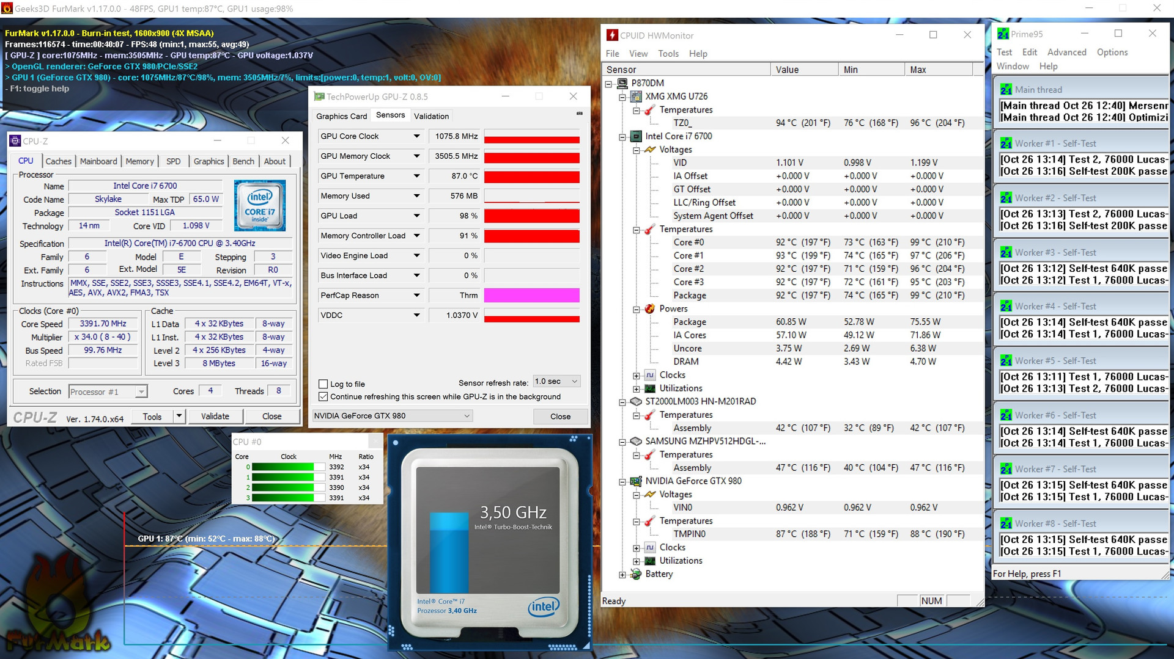This screenshot has height=659, width=1174.
Task: Click the ST2000LM003 hard drive icon
Action: (636, 401)
